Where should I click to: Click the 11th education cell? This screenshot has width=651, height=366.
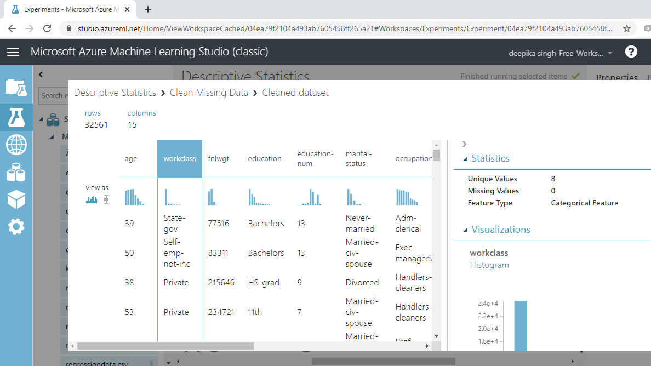[255, 312]
